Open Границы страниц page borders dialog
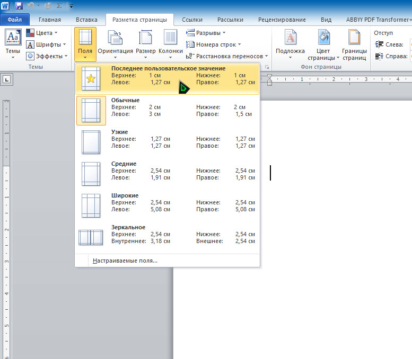This screenshot has width=412, height=359. 354,44
